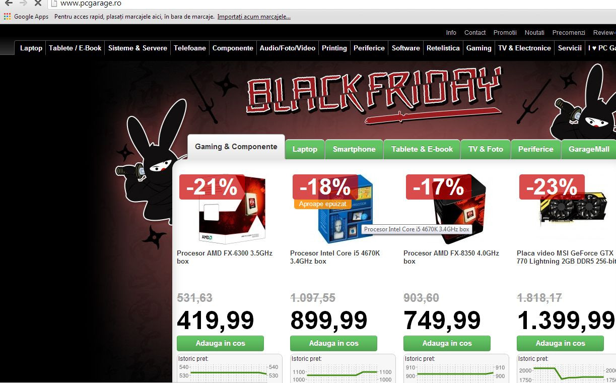Add Intel Core i5 4670K to cart
This screenshot has height=383, width=616.
point(333,343)
